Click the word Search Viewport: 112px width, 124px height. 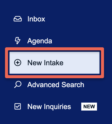[73, 85]
